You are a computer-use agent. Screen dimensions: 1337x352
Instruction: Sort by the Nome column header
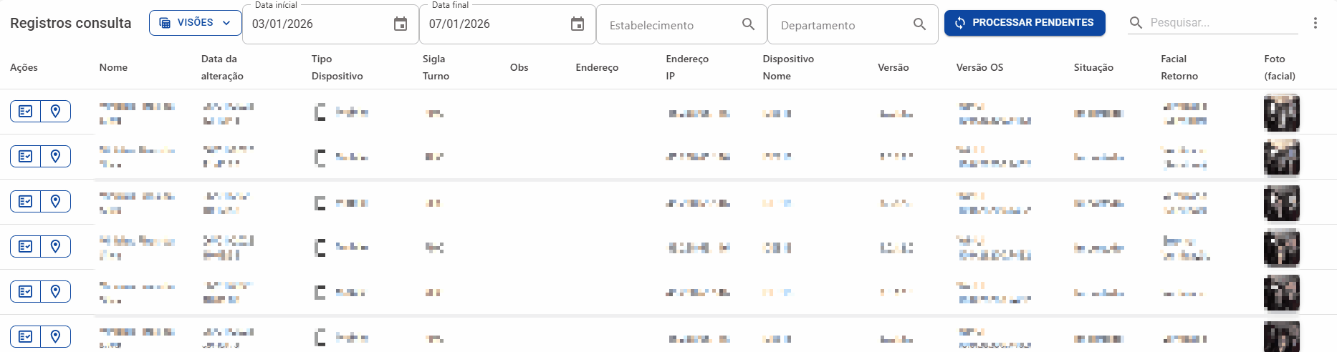click(113, 67)
